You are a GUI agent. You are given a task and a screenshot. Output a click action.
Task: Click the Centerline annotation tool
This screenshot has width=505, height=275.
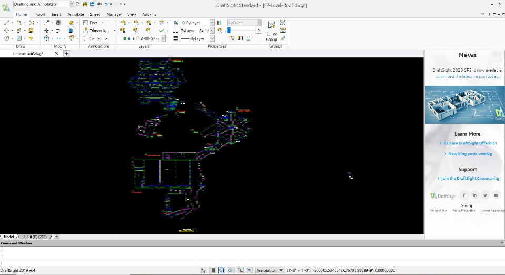click(x=95, y=38)
